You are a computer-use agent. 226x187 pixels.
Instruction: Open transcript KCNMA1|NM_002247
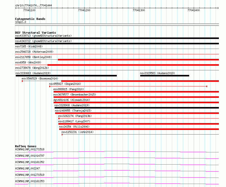27,168
